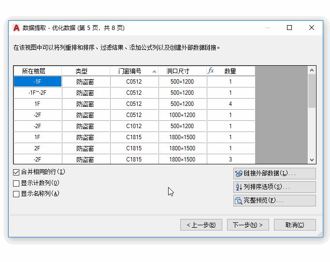Select 500×1200 cell in the 1F row
This screenshot has height=262, width=330.
click(x=183, y=104)
